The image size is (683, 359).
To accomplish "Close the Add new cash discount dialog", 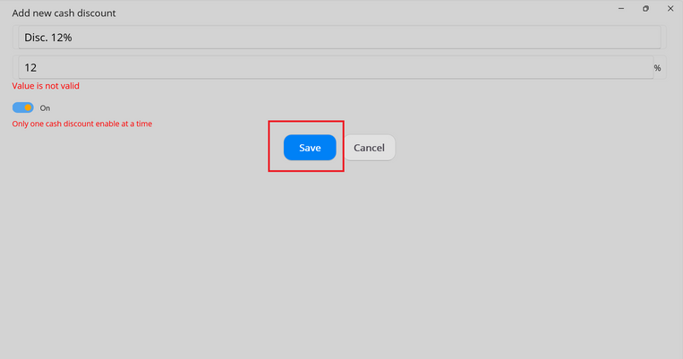I will [x=670, y=9].
